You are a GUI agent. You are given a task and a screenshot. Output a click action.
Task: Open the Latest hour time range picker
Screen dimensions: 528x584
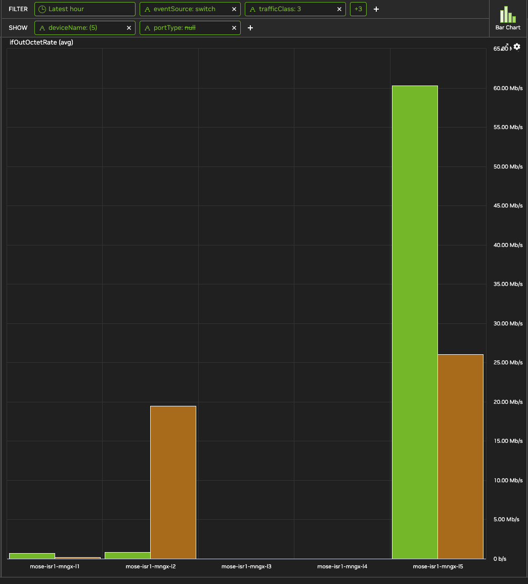[x=85, y=9]
